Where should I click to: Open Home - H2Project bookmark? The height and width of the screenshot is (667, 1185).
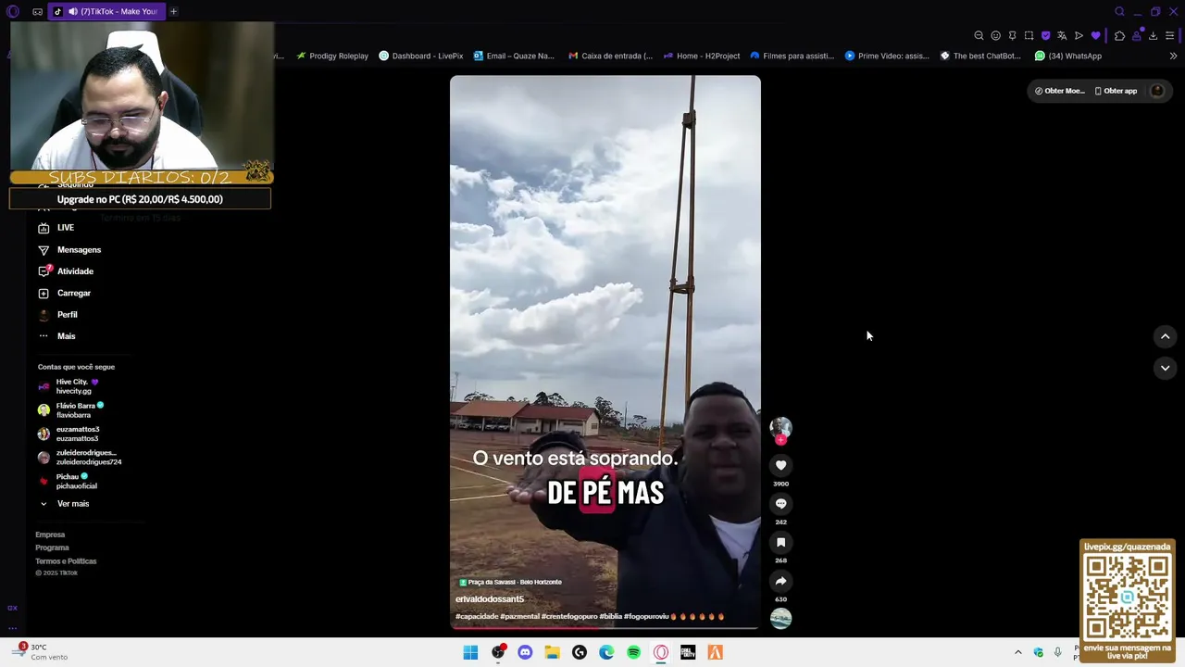pyautogui.click(x=702, y=56)
